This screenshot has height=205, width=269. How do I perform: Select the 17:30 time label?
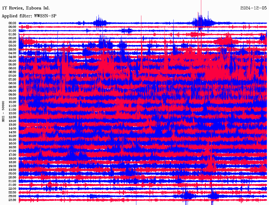[12, 155]
